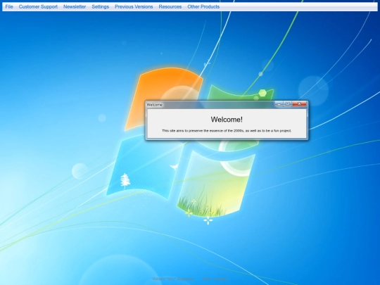The image size is (380, 285).
Task: Open the Resources menu
Action: pos(170,7)
